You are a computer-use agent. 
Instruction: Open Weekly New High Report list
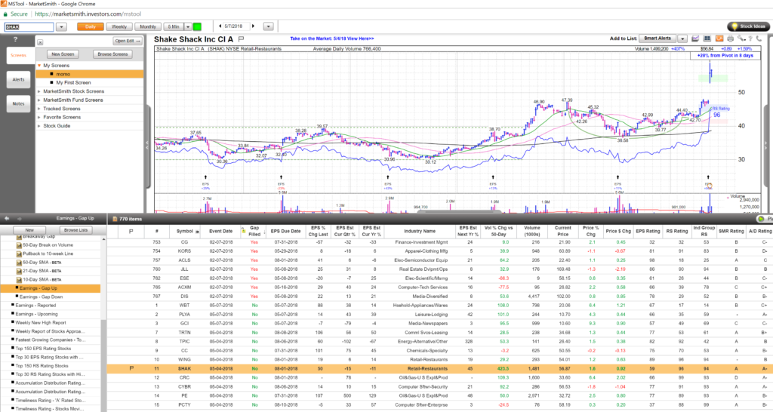point(41,323)
